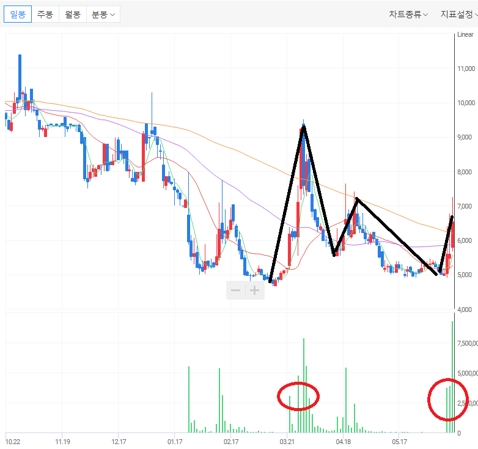Zoom out with the minus button
Viewport: 478px width, 449px height.
[236, 290]
